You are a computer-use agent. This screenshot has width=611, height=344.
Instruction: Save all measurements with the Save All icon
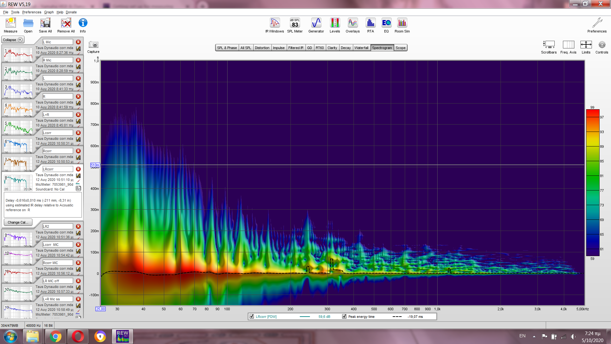pos(45,25)
